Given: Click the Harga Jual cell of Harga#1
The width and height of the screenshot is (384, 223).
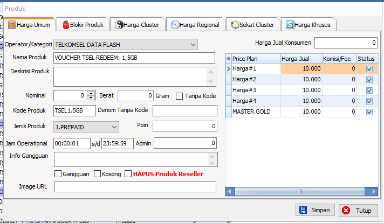Looking at the screenshot, I should (301, 69).
